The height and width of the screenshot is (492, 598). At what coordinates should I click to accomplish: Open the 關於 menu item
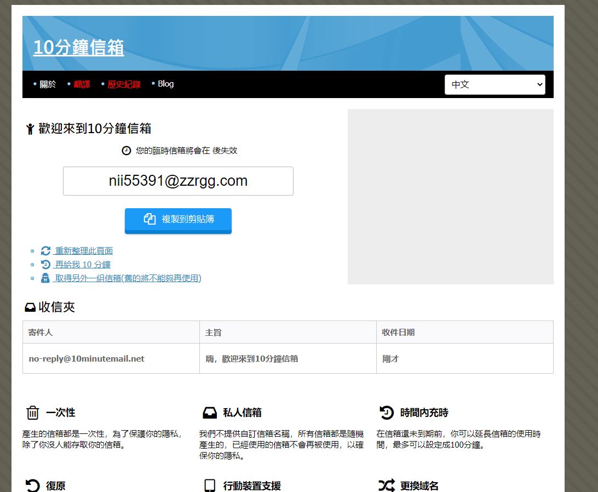pos(48,84)
